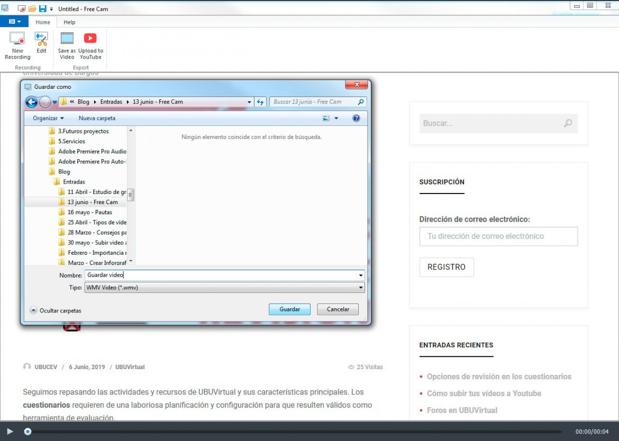Select Upload to YouTube

coord(90,46)
